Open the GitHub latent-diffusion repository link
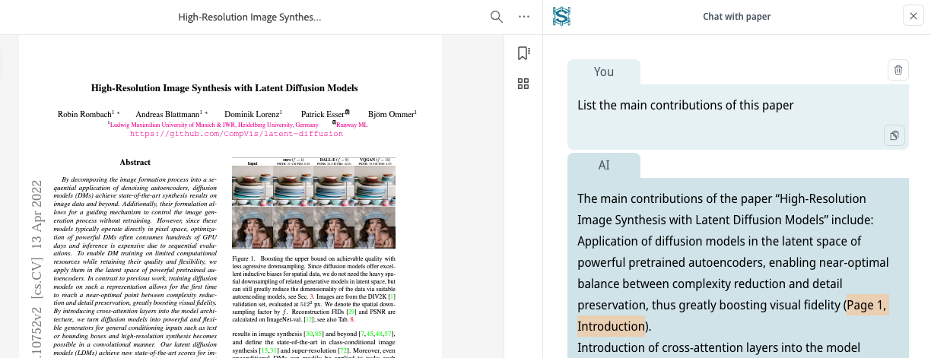 pyautogui.click(x=236, y=134)
